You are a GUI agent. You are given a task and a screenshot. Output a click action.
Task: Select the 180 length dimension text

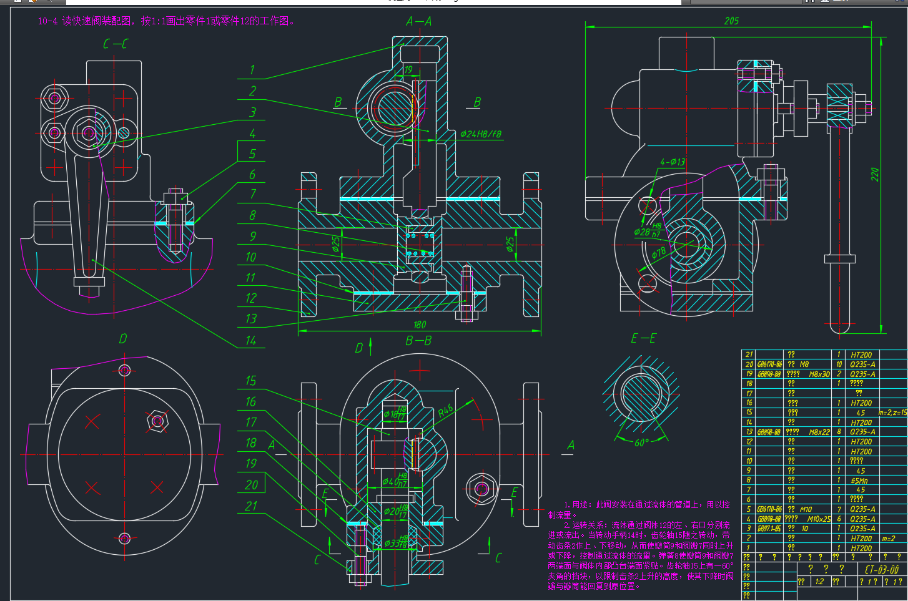(420, 325)
